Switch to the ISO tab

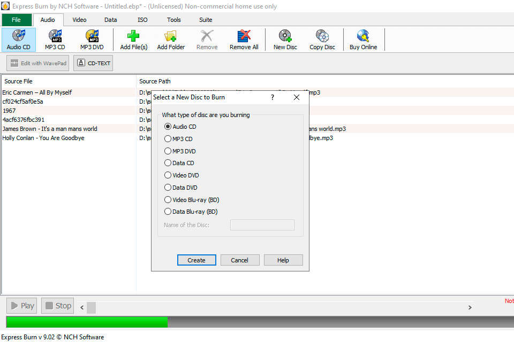coord(142,20)
